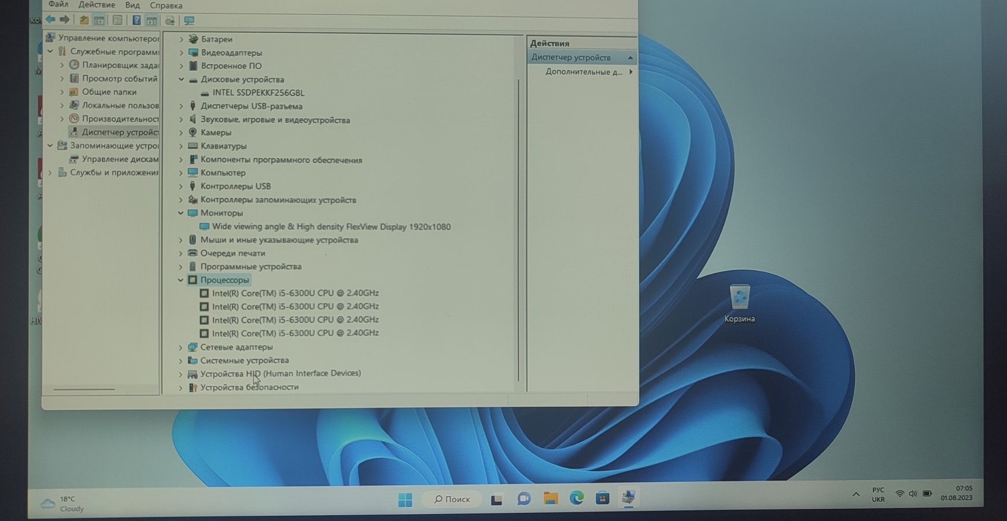Screen dimensions: 1007x521
Task: Open Microsoft Store from taskbar
Action: coord(602,498)
